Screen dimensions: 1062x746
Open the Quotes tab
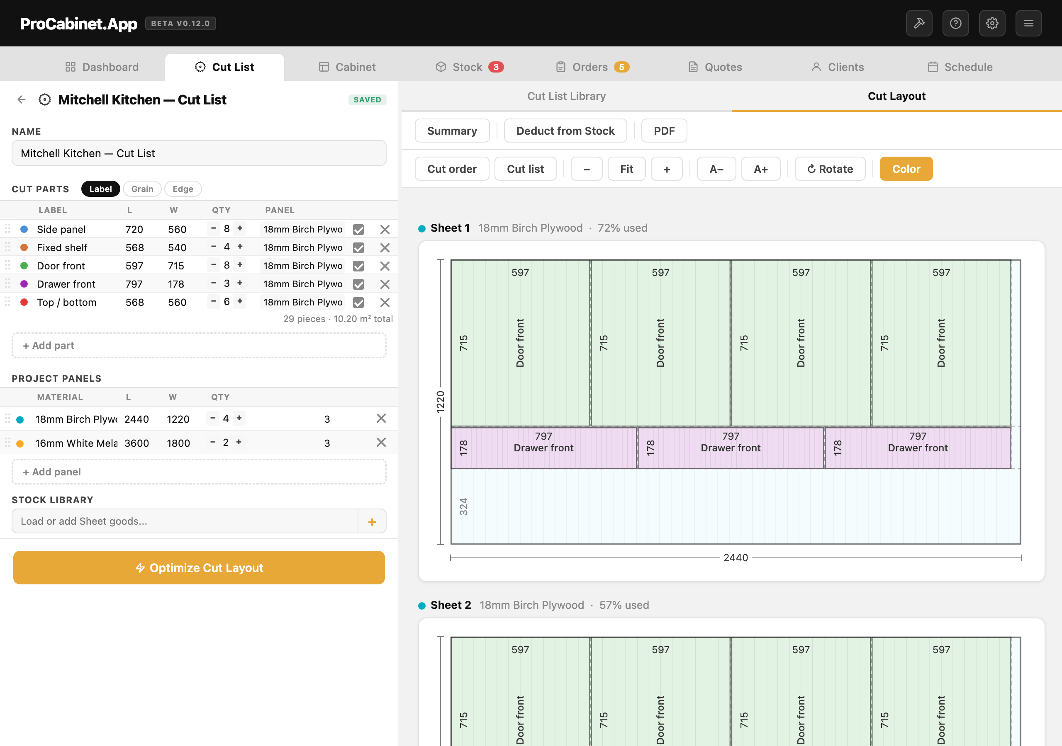pyautogui.click(x=715, y=67)
